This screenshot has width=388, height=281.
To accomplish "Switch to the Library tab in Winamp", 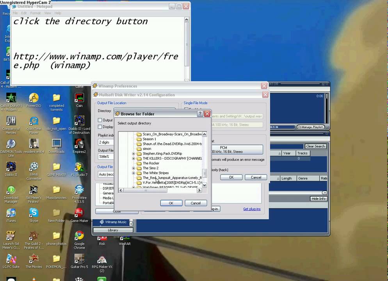I will tap(113, 230).
